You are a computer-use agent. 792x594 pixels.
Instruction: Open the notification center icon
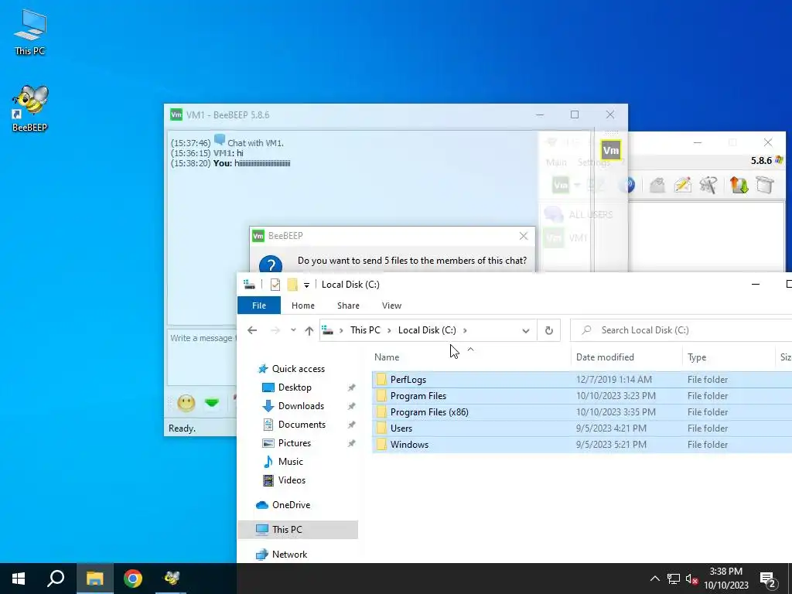[768, 579]
